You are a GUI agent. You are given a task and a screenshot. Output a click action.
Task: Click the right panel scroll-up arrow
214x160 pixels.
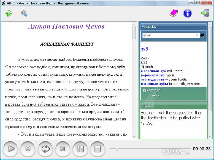[210, 24]
